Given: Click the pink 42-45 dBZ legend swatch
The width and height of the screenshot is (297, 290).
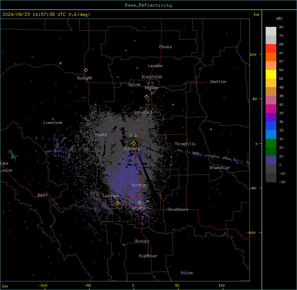Looking at the screenshot, I should (271, 100).
